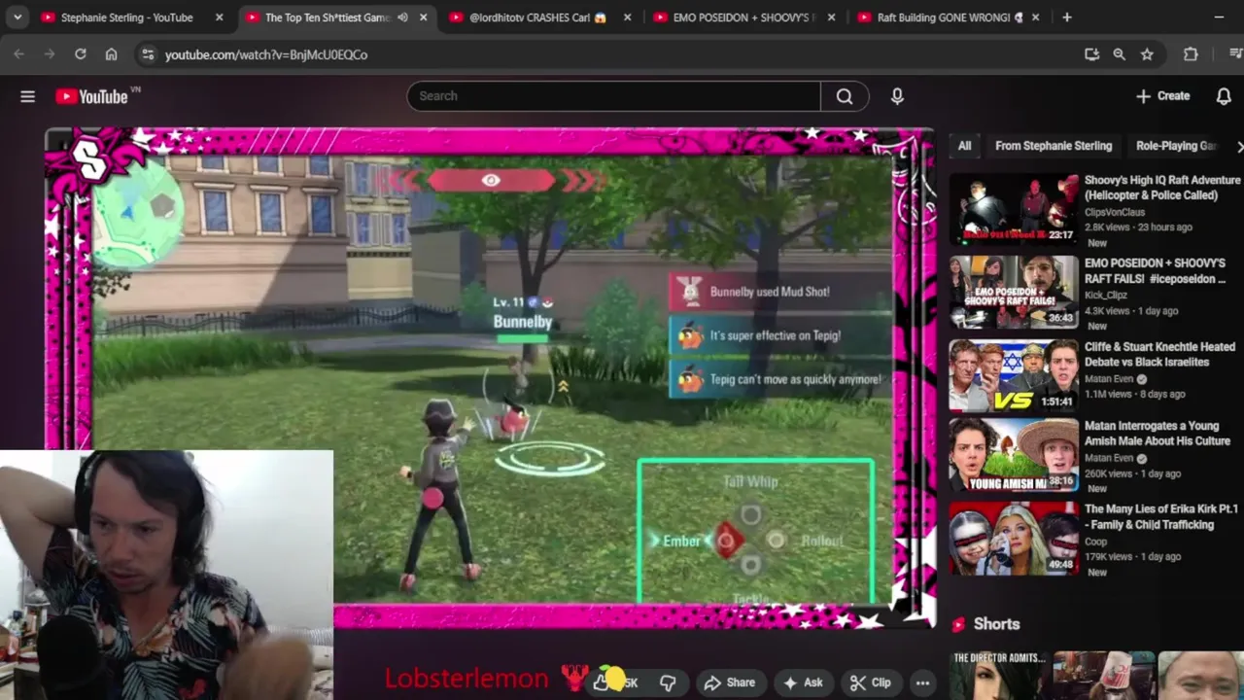Open Shoovy's High IQ Raft Adventure thumbnail
This screenshot has height=700, width=1244.
pos(1014,209)
